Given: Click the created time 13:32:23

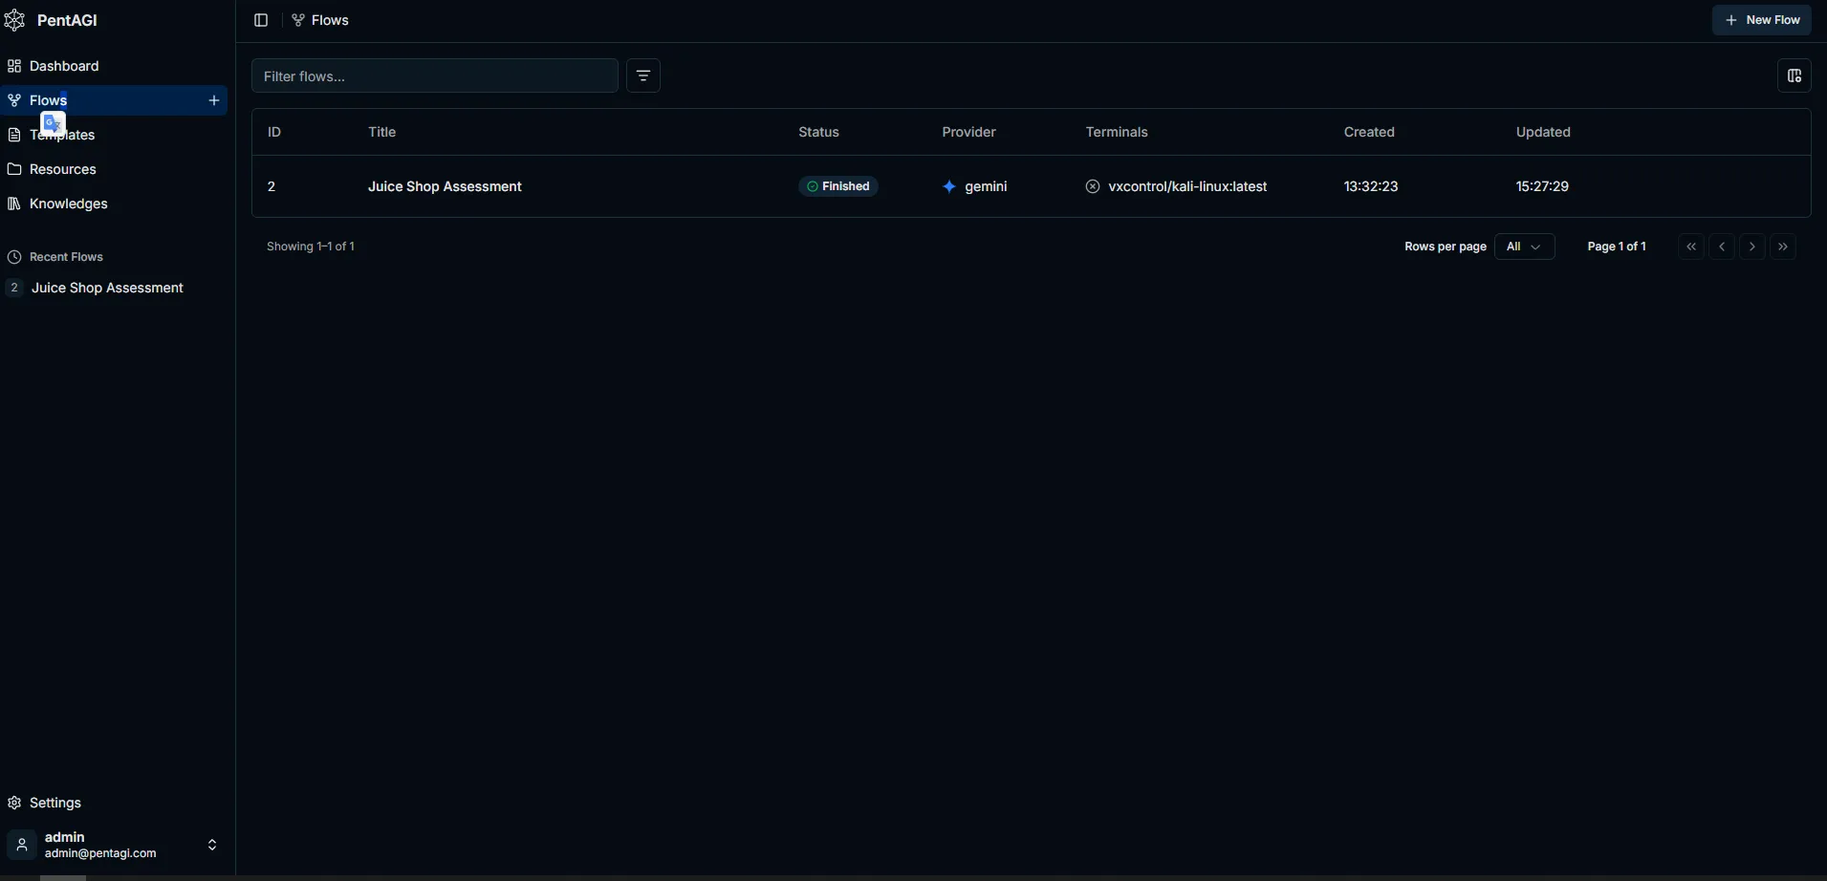Looking at the screenshot, I should coord(1371,186).
